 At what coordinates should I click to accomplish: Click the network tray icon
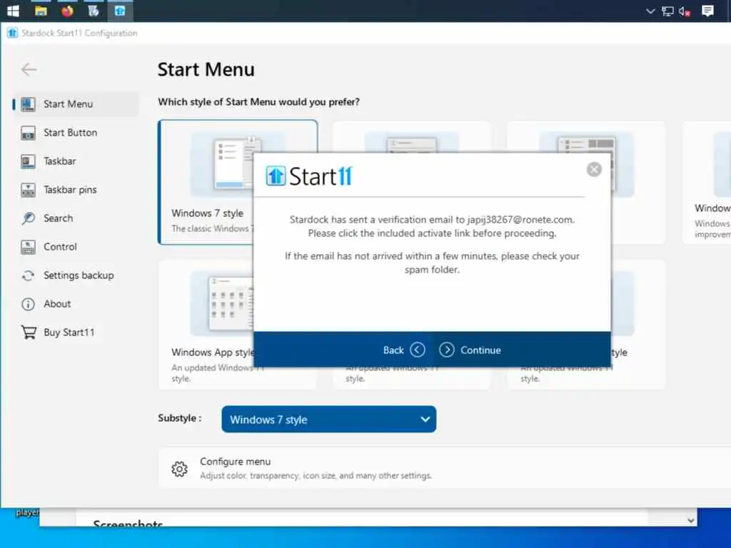click(667, 11)
